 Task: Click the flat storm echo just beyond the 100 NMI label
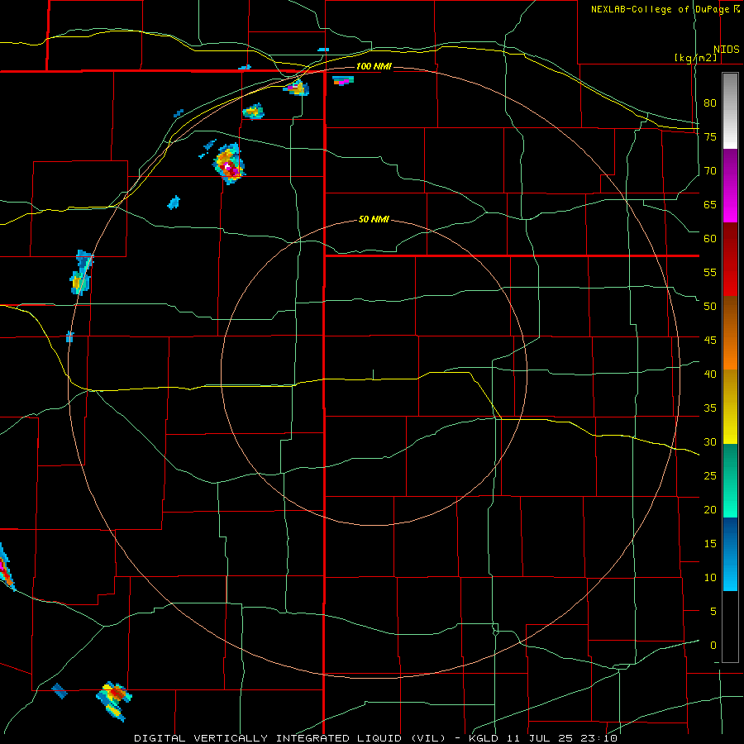(343, 80)
